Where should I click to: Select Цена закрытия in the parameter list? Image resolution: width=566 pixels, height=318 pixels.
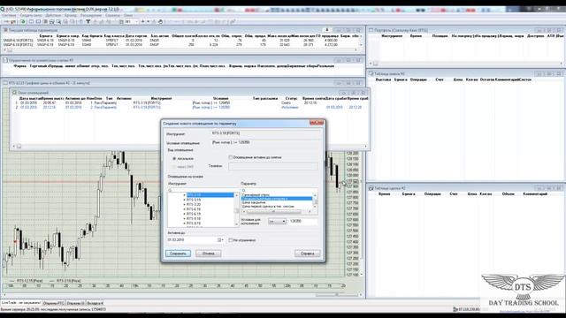(254, 202)
